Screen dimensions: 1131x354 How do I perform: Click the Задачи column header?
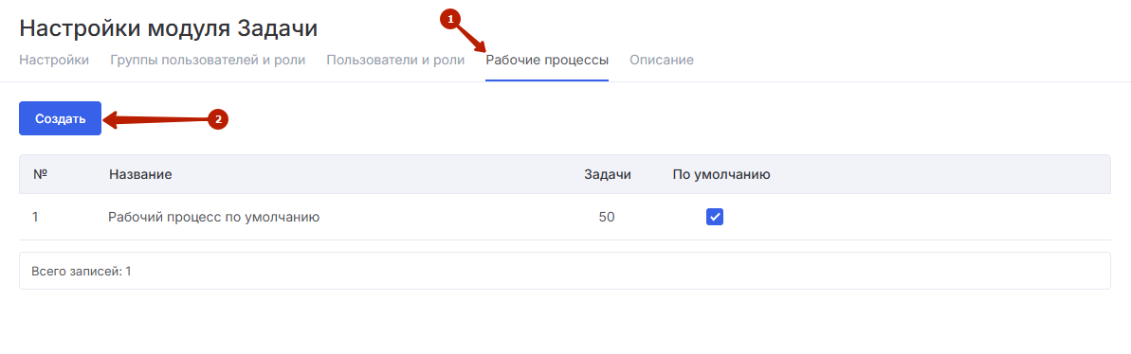[x=608, y=174]
